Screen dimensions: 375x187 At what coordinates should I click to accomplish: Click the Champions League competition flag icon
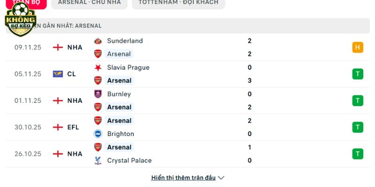(58, 74)
